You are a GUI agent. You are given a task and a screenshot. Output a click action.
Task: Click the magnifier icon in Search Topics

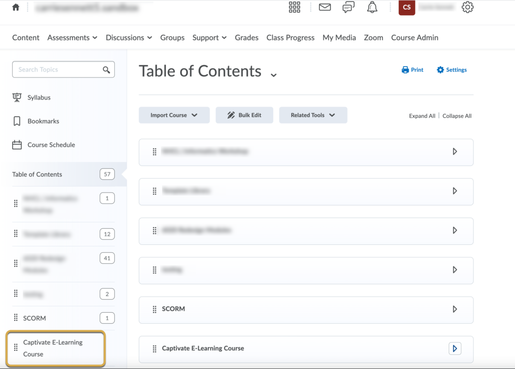pyautogui.click(x=107, y=69)
